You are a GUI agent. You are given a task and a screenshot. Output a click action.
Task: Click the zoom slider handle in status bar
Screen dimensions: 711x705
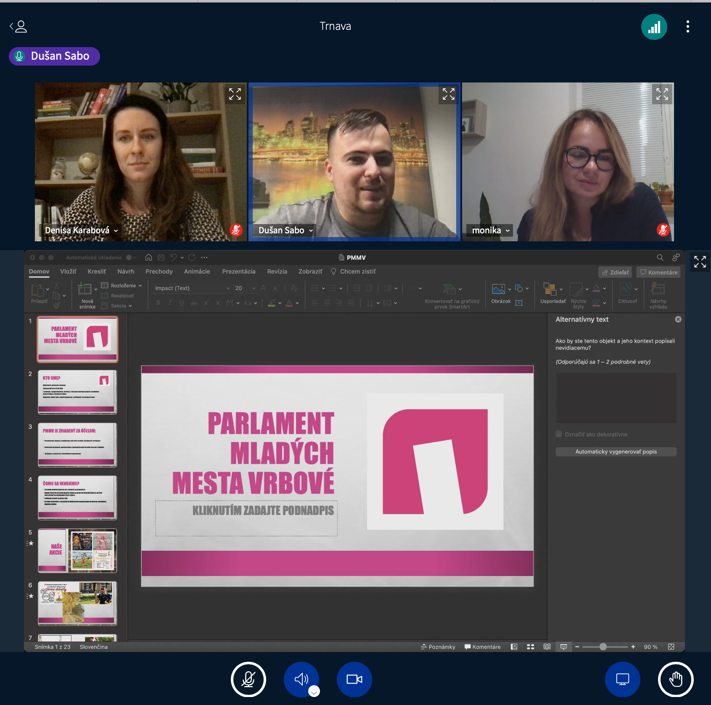tap(603, 647)
